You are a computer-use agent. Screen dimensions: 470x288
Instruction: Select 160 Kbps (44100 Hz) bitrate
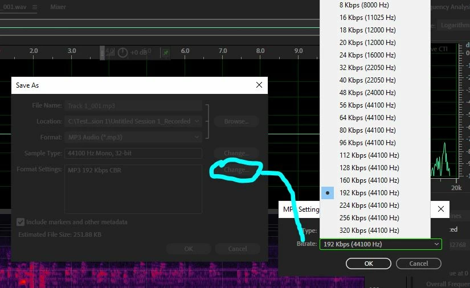coord(375,180)
